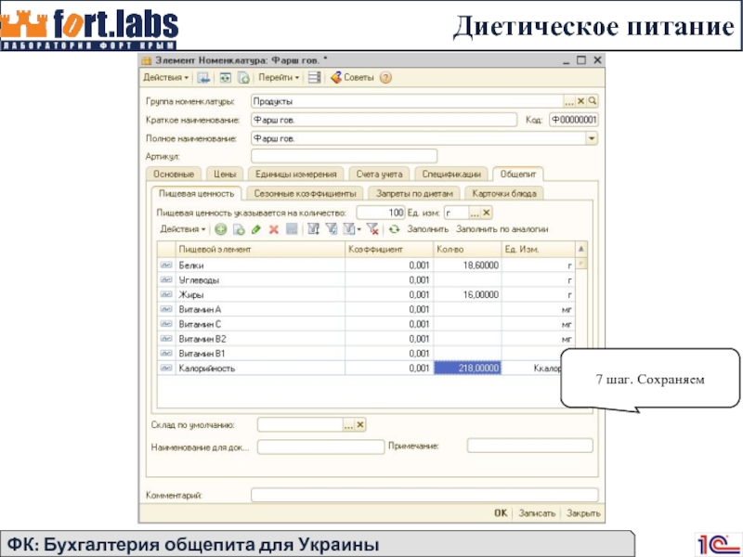
Task: Select the Витамин С row
Action: click(x=366, y=324)
